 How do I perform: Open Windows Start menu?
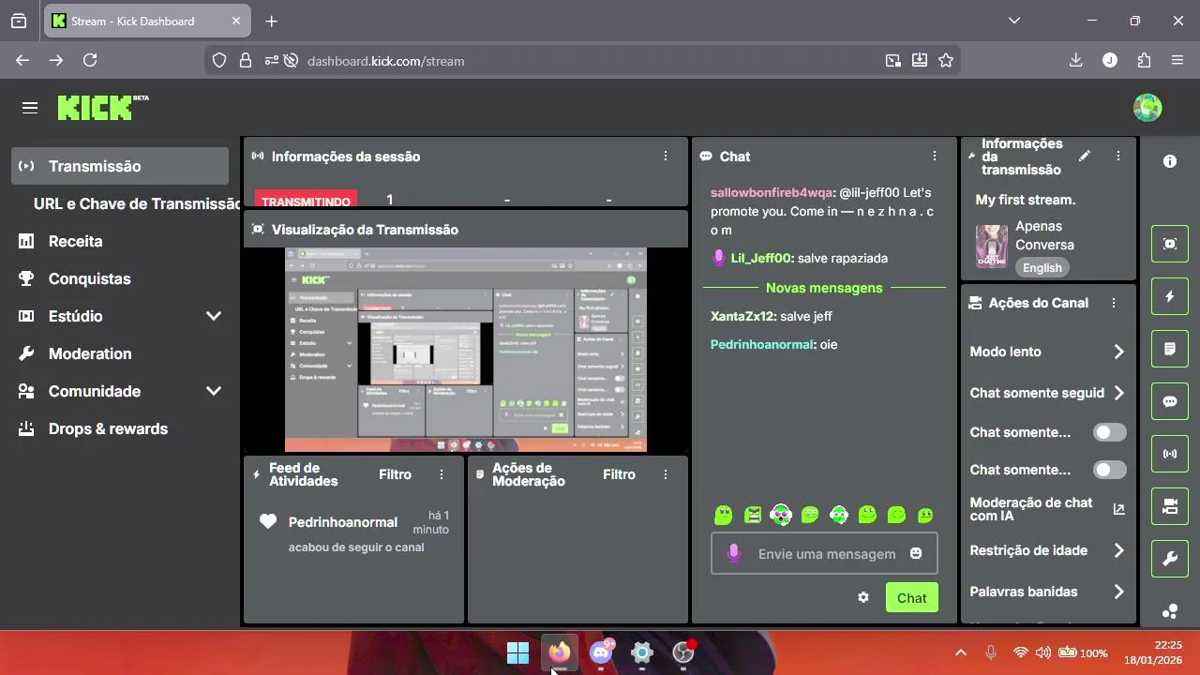point(517,652)
